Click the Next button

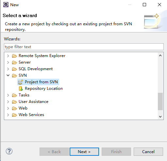click(84, 152)
